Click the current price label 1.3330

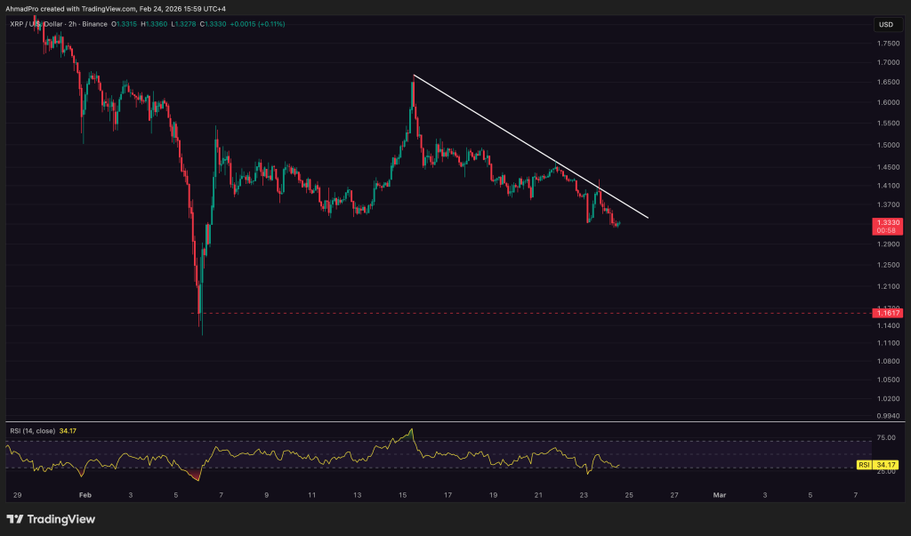point(886,223)
